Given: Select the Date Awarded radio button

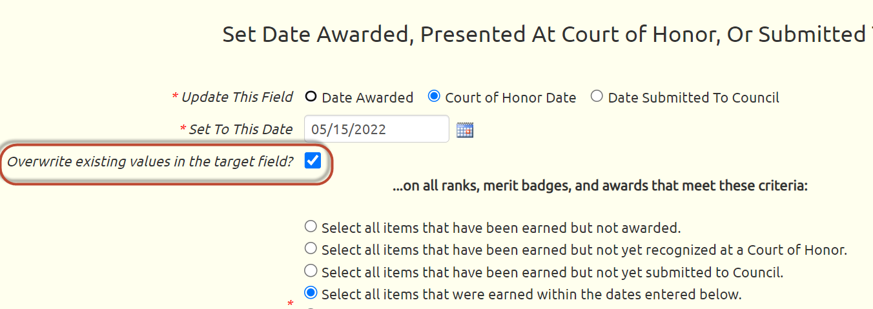Looking at the screenshot, I should tap(311, 97).
